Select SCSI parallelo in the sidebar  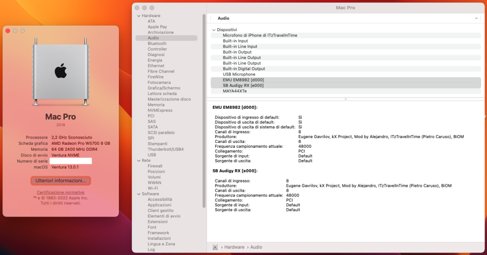[161, 133]
